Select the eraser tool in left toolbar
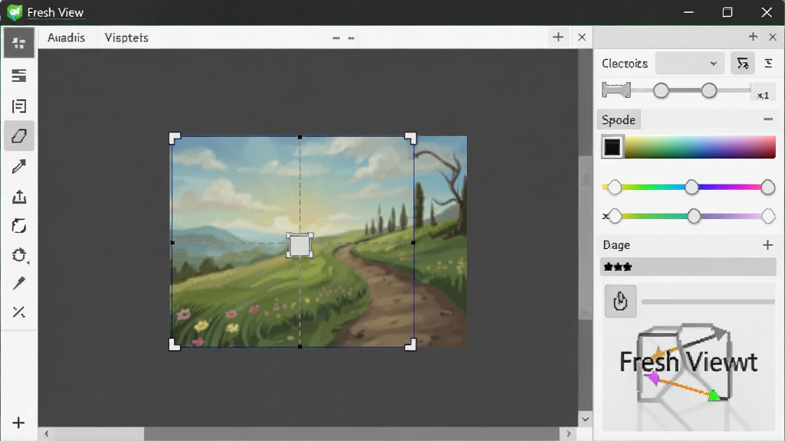Viewport: 785px width, 441px height. (19, 136)
